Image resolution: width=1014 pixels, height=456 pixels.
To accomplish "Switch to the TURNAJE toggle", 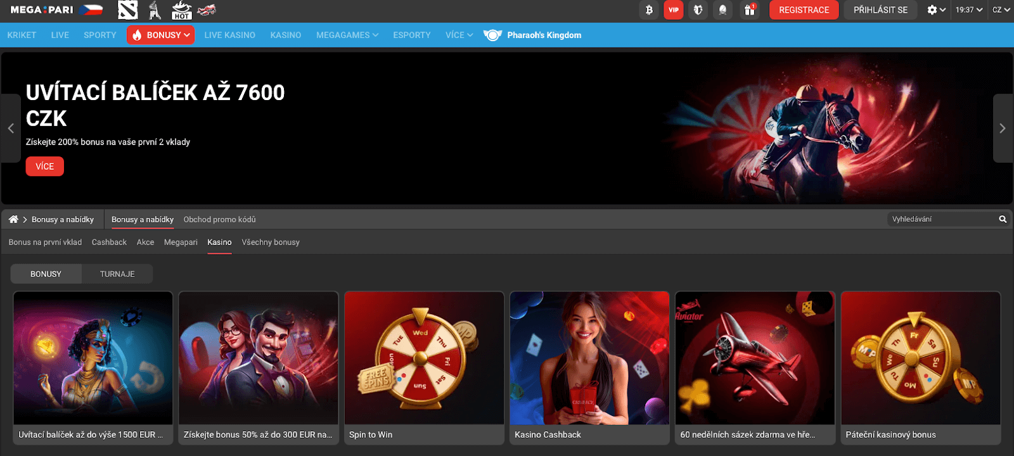I will point(117,274).
